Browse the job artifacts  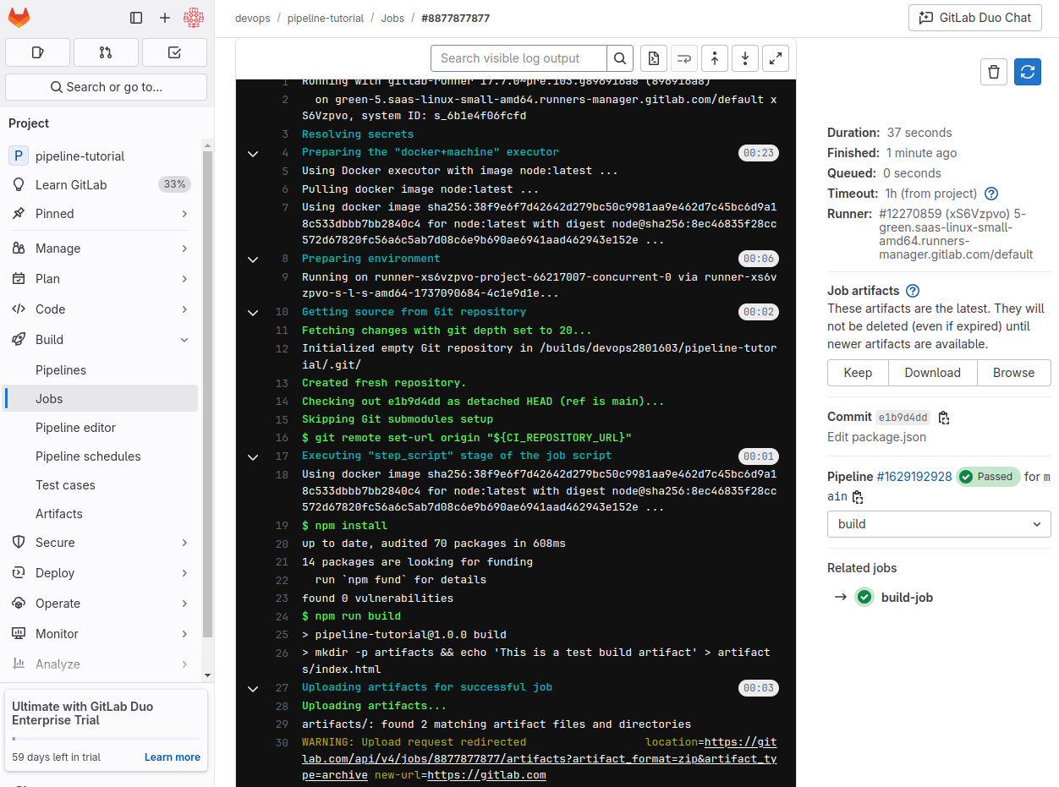tap(1013, 373)
